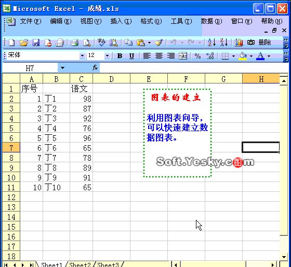Open the 数据 menu

point(211,21)
